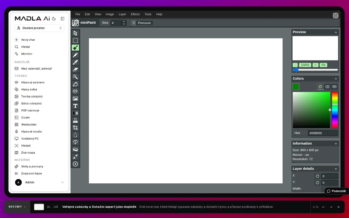Select the Crop tool
Viewport: 349px width, 218px height.
pyautogui.click(x=75, y=128)
